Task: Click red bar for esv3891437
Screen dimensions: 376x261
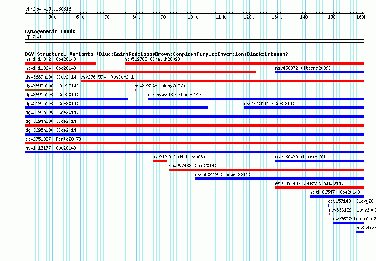Action: pos(320,188)
